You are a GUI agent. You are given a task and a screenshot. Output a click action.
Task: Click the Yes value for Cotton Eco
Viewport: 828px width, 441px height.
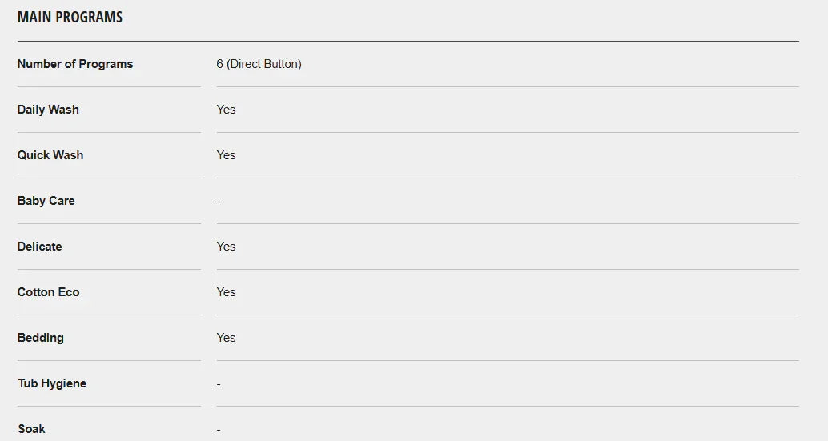(226, 292)
